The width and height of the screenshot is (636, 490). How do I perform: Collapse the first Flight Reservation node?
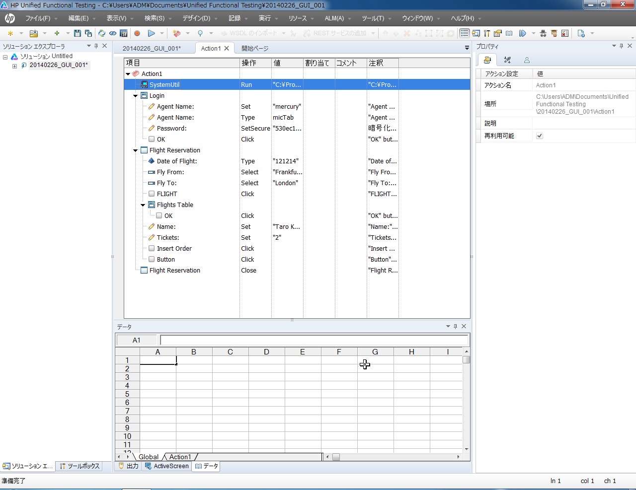click(135, 150)
